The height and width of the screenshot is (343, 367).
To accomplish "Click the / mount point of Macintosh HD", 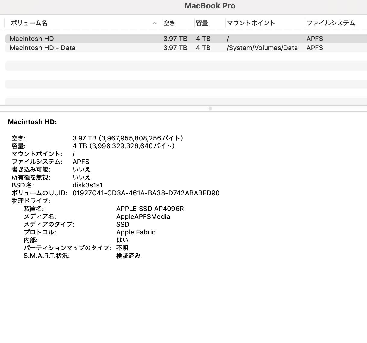I will tap(228, 39).
